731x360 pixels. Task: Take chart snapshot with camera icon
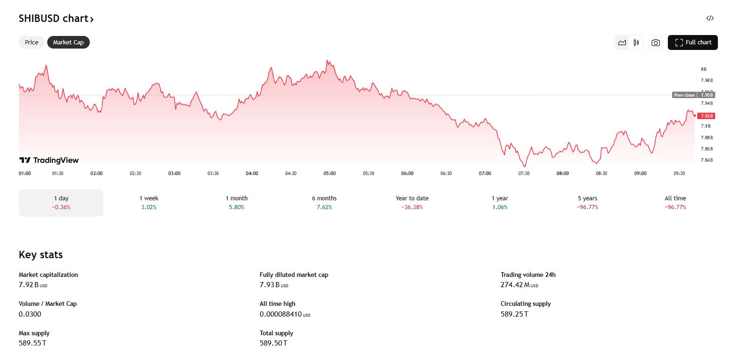click(x=656, y=42)
